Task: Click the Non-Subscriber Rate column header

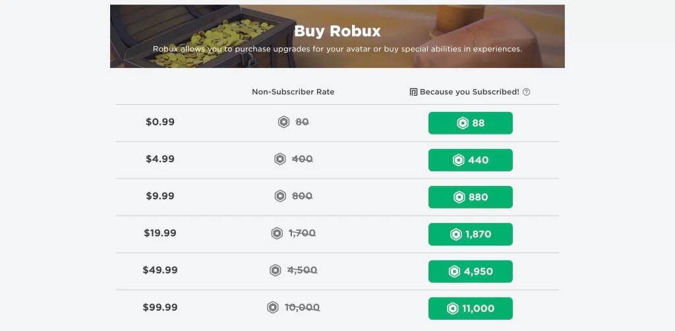Action: click(x=293, y=92)
